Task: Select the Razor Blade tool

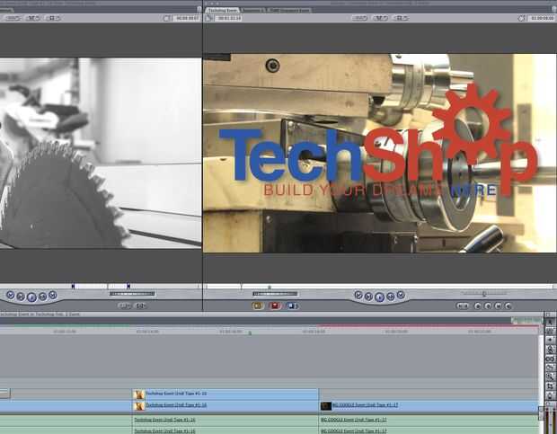Action: pos(550,368)
